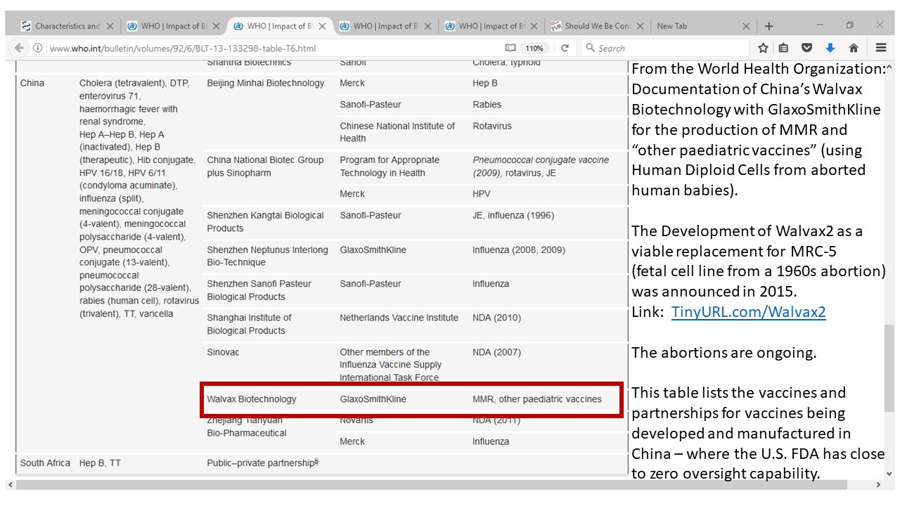Click the 'China' country cell

tap(32, 83)
